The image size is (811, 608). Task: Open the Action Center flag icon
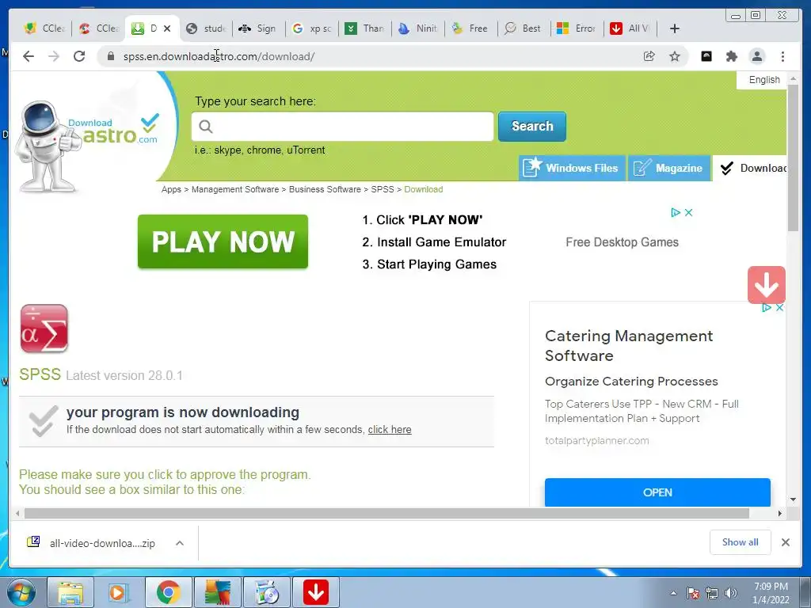point(692,594)
